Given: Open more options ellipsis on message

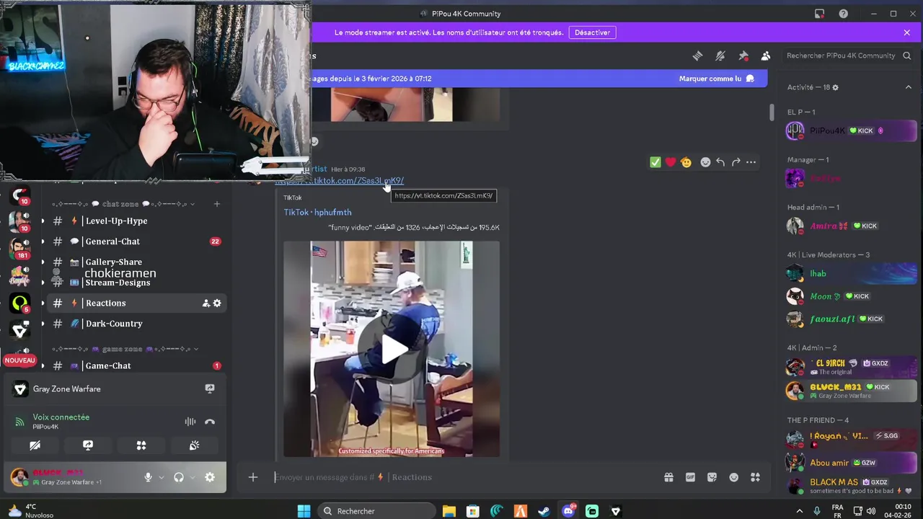Looking at the screenshot, I should 751,162.
